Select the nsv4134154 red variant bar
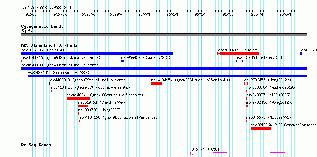Viewport: 317px width, 157px height. pyautogui.click(x=156, y=83)
